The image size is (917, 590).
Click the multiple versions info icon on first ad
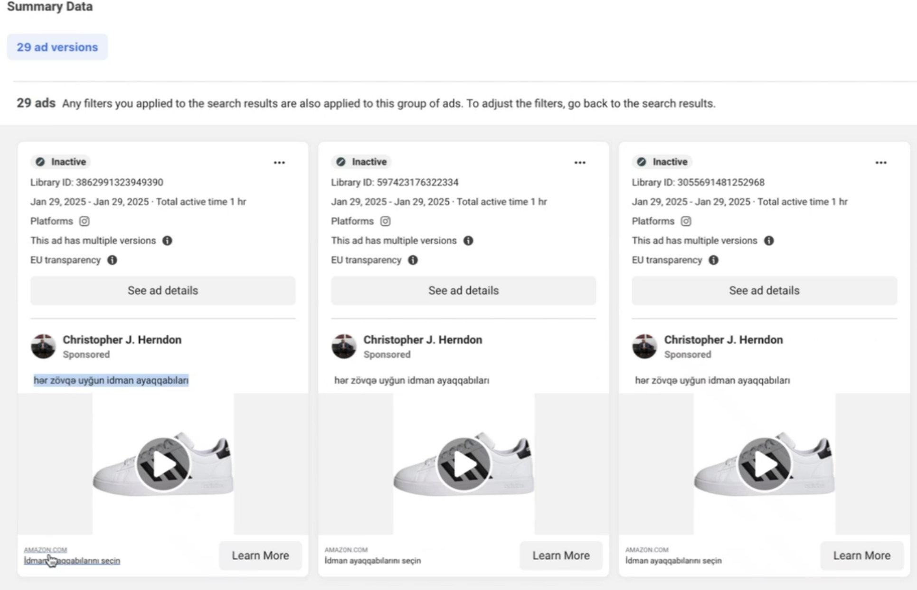pyautogui.click(x=167, y=240)
